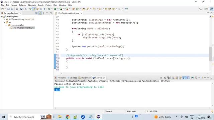Open Chrome from the Windows taskbar
The height and width of the screenshot is (120, 214).
click(x=68, y=117)
